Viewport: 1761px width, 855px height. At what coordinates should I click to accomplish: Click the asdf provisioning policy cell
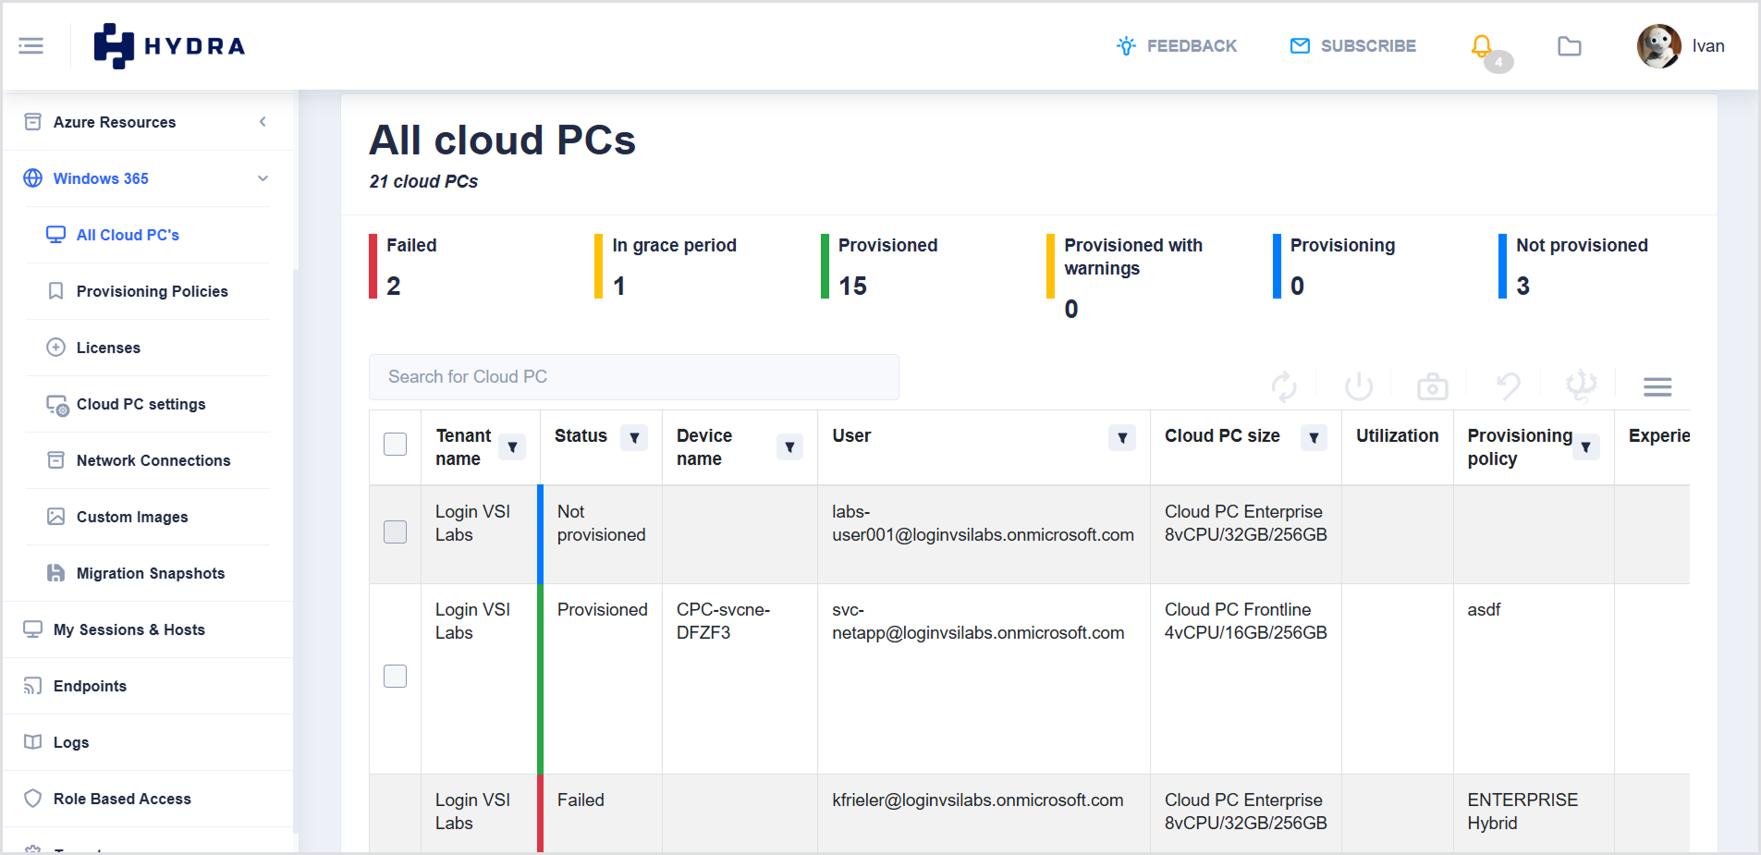point(1484,610)
